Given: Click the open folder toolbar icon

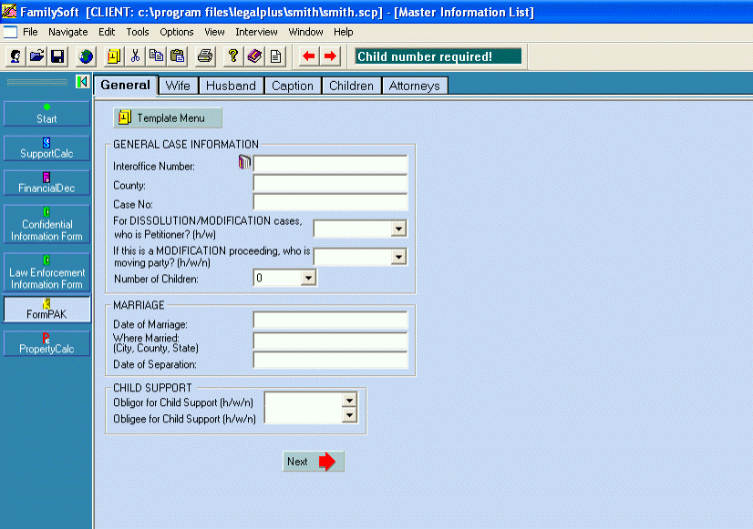Looking at the screenshot, I should coord(36,56).
